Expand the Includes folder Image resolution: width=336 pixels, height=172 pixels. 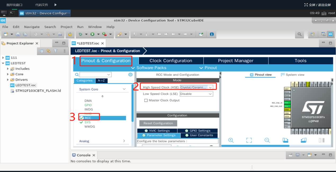[8, 69]
